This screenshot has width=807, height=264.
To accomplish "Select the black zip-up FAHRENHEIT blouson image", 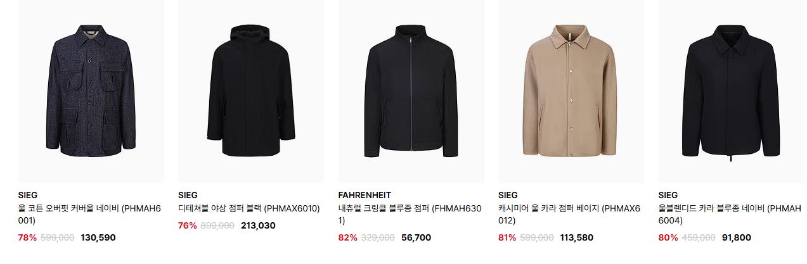I will (x=411, y=91).
